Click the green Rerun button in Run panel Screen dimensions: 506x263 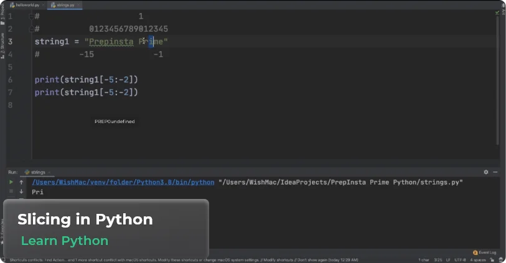pyautogui.click(x=11, y=182)
